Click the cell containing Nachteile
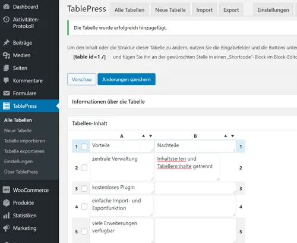The width and height of the screenshot is (297, 243). coord(195,146)
